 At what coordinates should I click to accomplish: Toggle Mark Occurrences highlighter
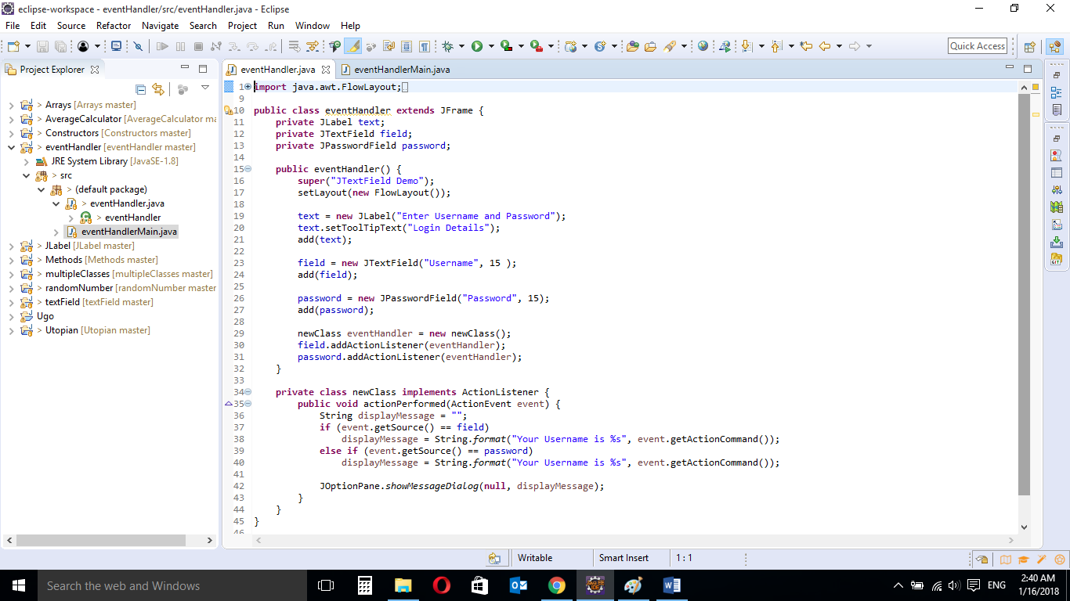[352, 46]
